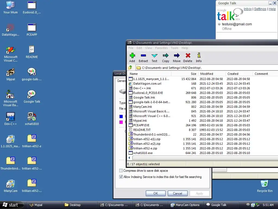Select the Google Talk desktop shortcut
The width and height of the screenshot is (278, 209).
click(x=32, y=97)
